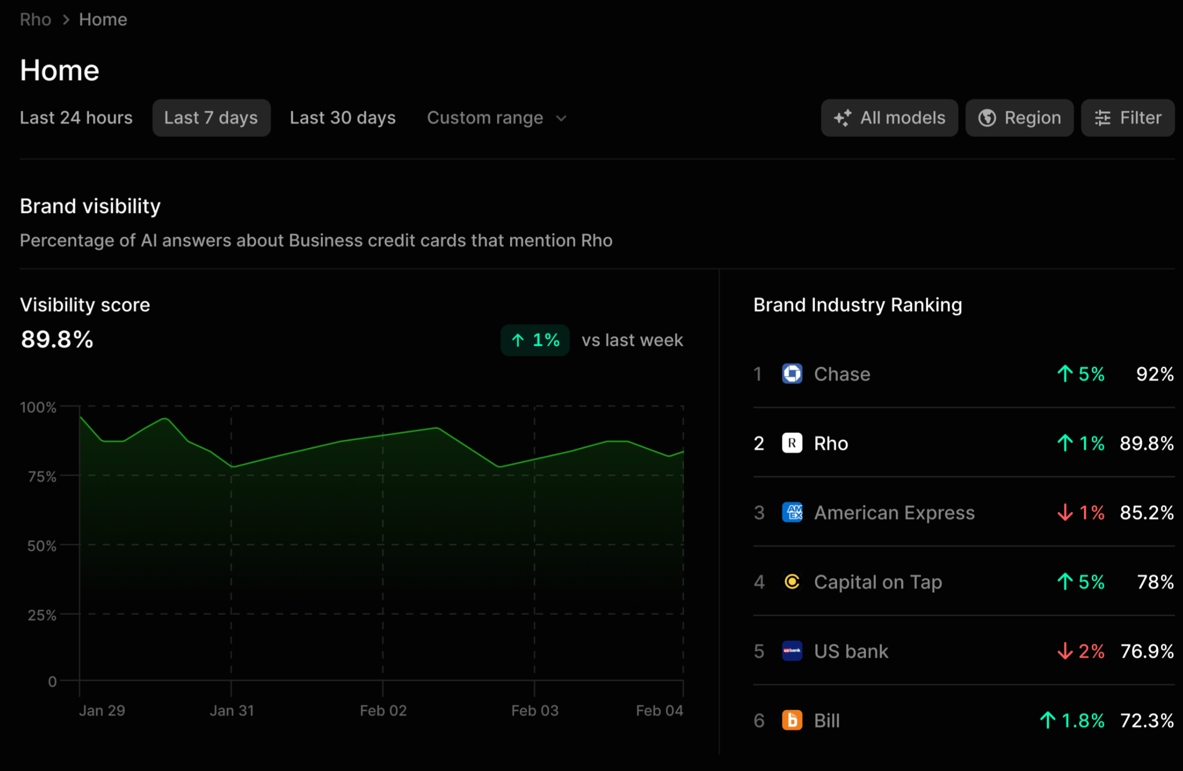Screen dimensions: 1183x771
Task: Click the red down arrow for US bank
Action: pyautogui.click(x=1065, y=651)
